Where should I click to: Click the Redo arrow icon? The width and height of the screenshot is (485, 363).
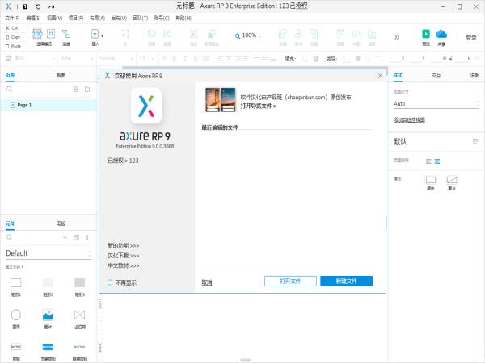pos(52,6)
